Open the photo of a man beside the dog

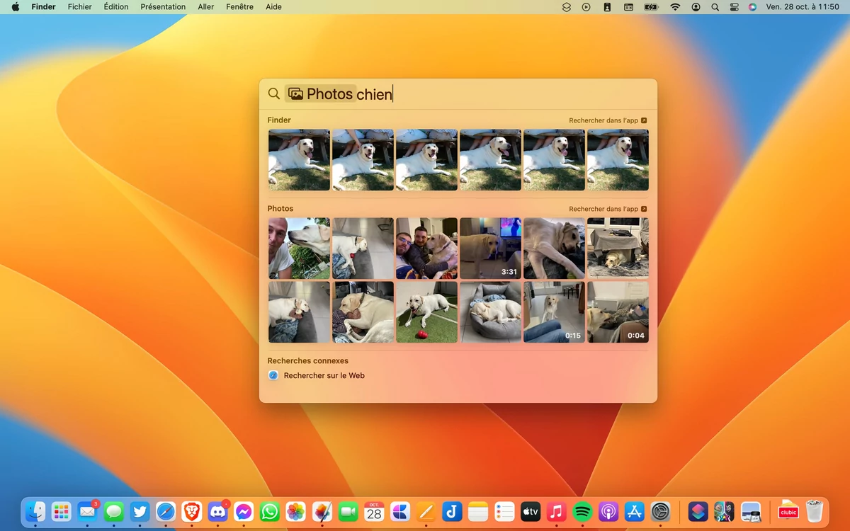point(299,248)
